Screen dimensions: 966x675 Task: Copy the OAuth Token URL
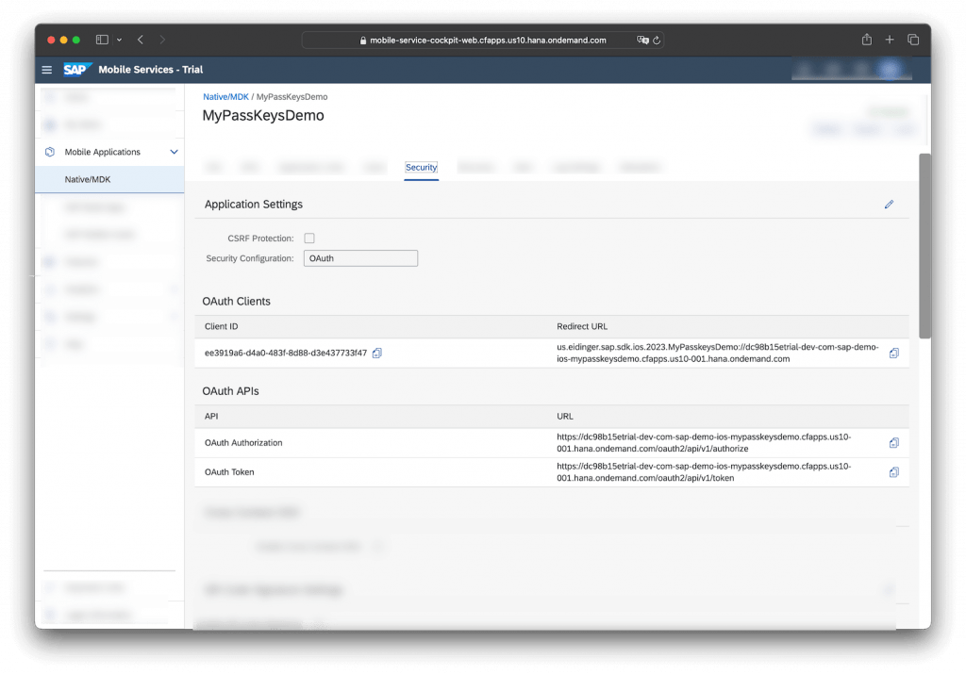pos(894,471)
